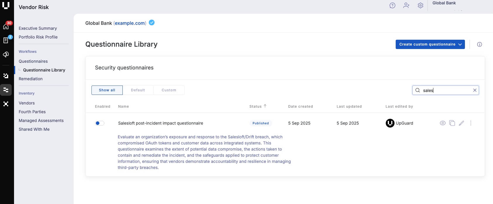Screen dimensions: 493x204
Task: Click the invite user icon
Action: 406,5
